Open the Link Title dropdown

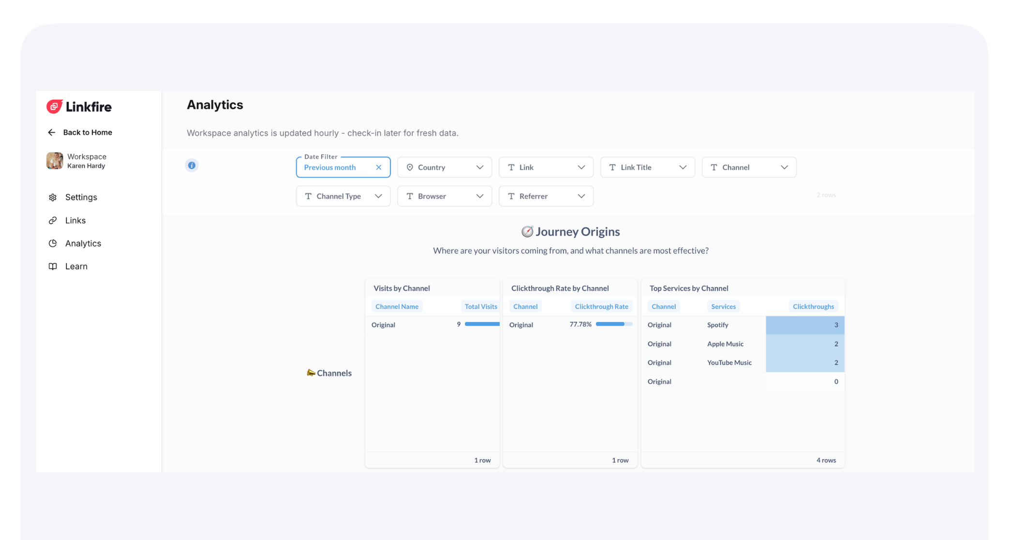pyautogui.click(x=647, y=167)
